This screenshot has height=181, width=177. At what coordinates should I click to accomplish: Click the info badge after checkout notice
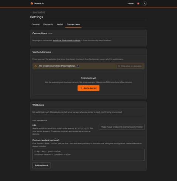pyautogui.click(x=78, y=66)
